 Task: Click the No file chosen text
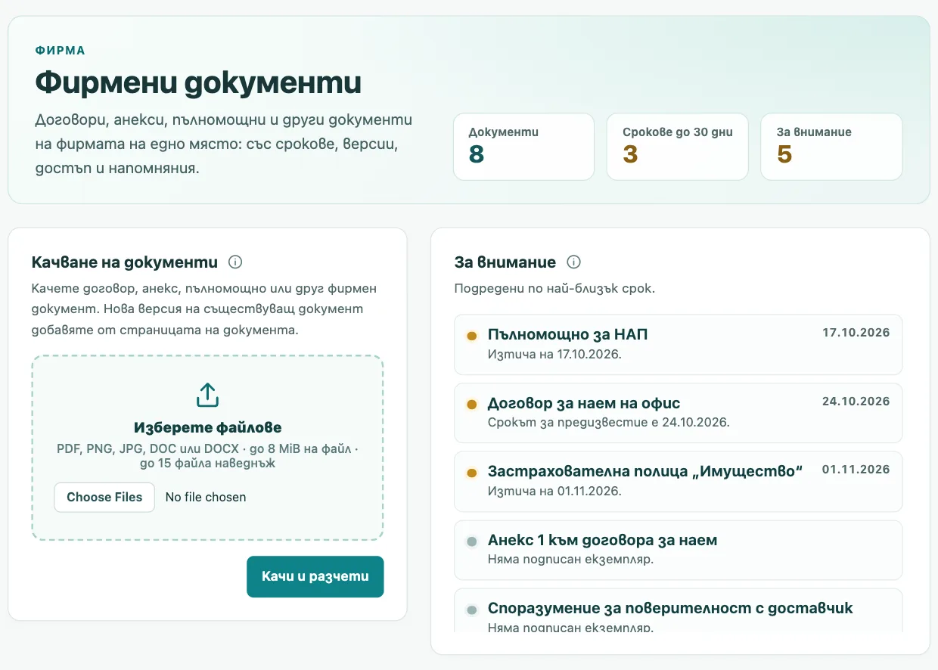pos(206,498)
